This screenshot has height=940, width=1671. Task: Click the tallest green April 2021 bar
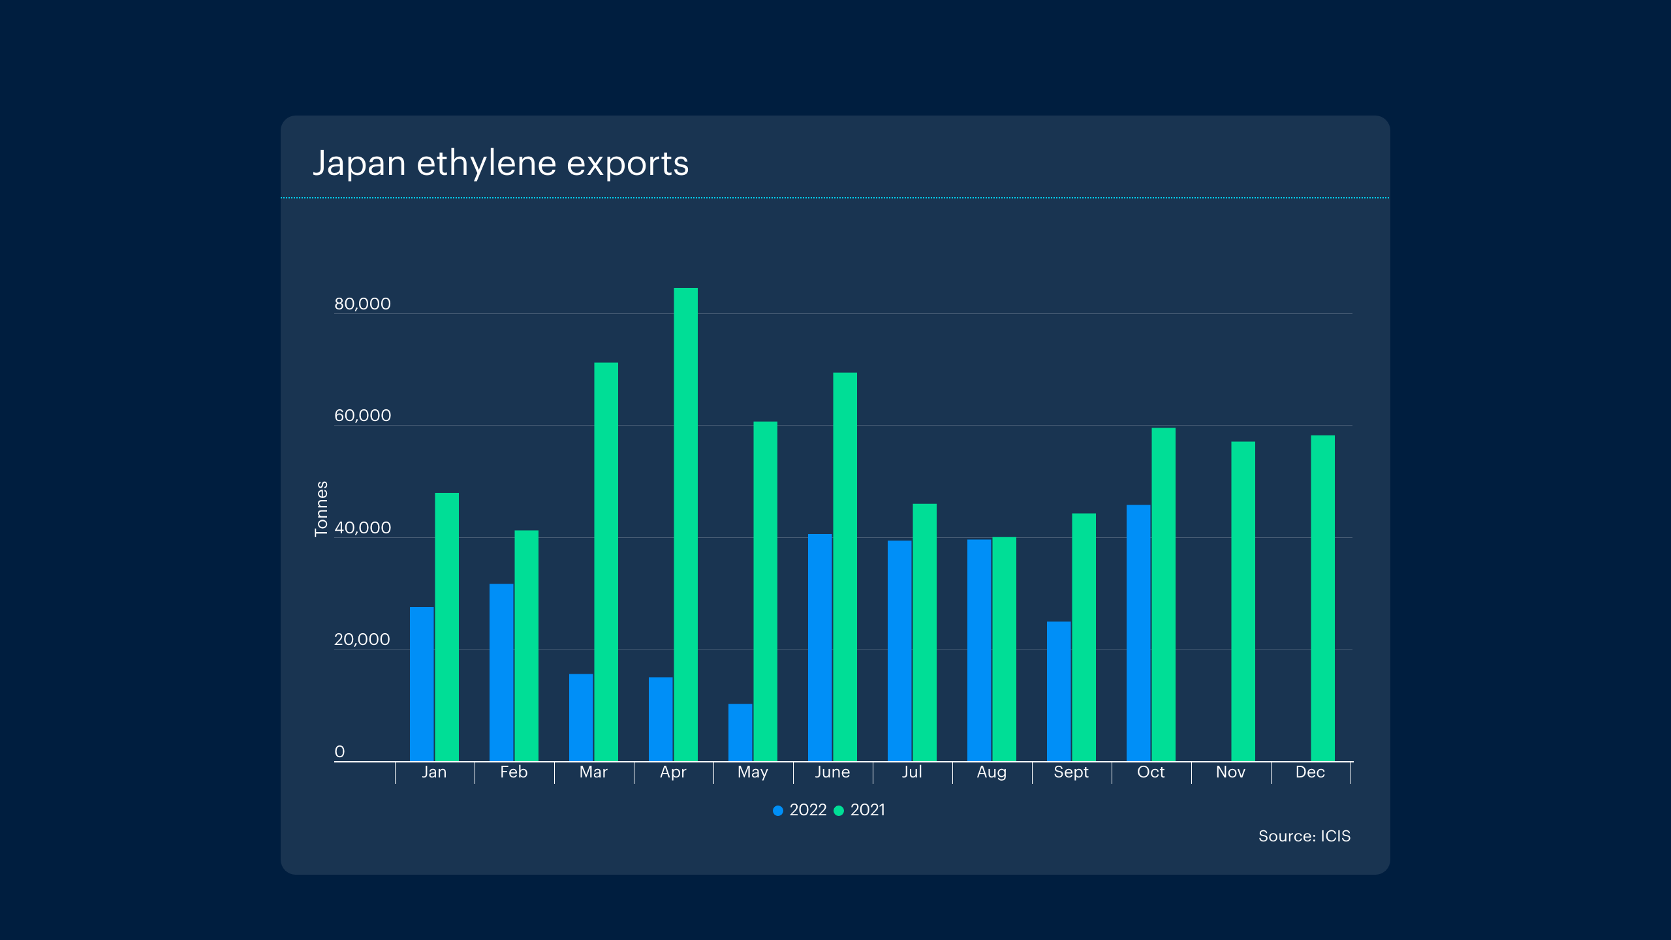click(685, 524)
